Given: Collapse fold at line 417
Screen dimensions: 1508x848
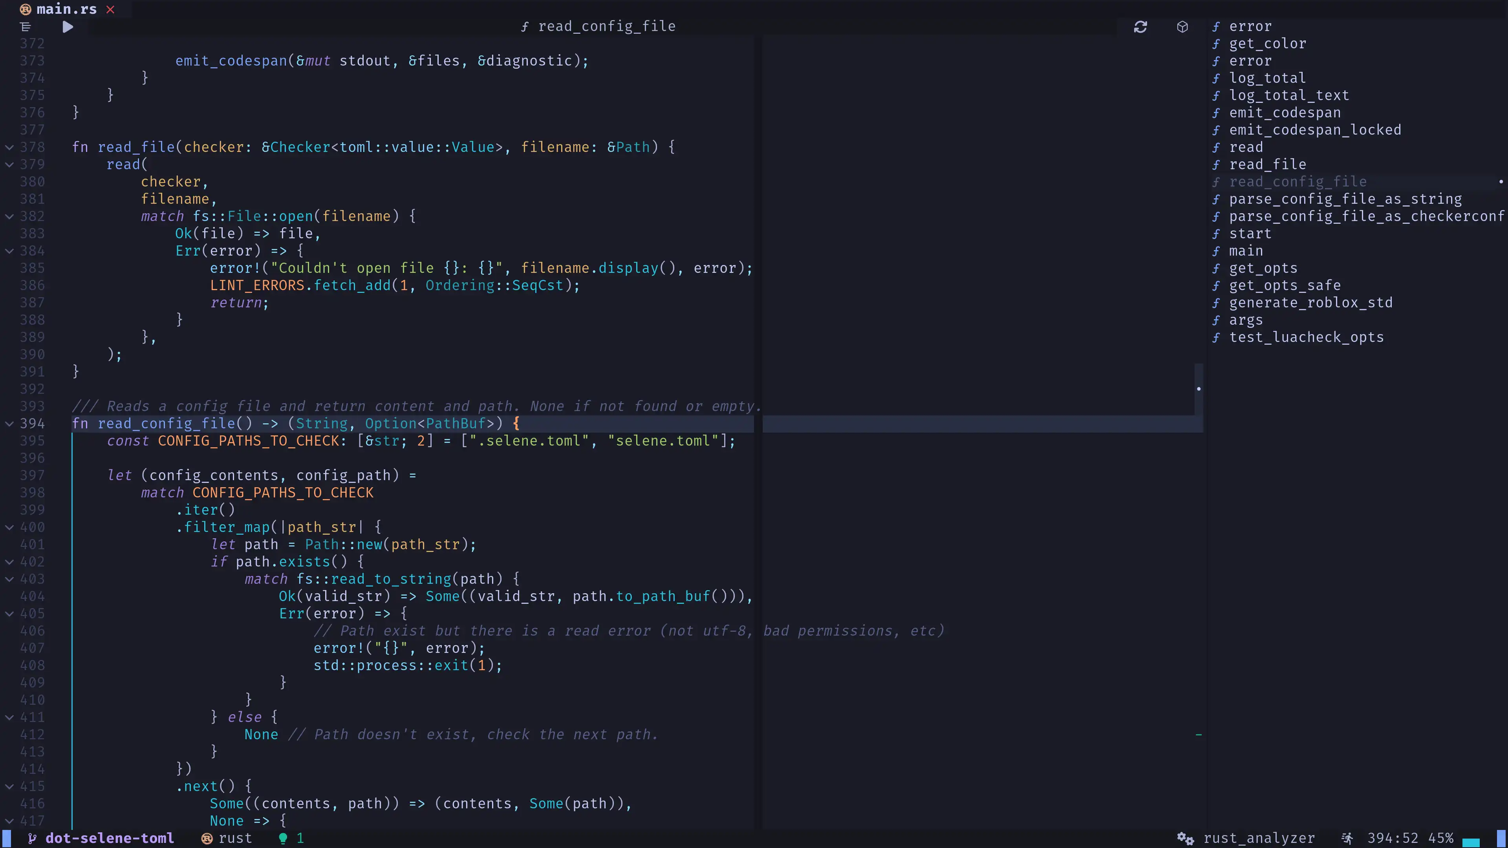Looking at the screenshot, I should [9, 821].
